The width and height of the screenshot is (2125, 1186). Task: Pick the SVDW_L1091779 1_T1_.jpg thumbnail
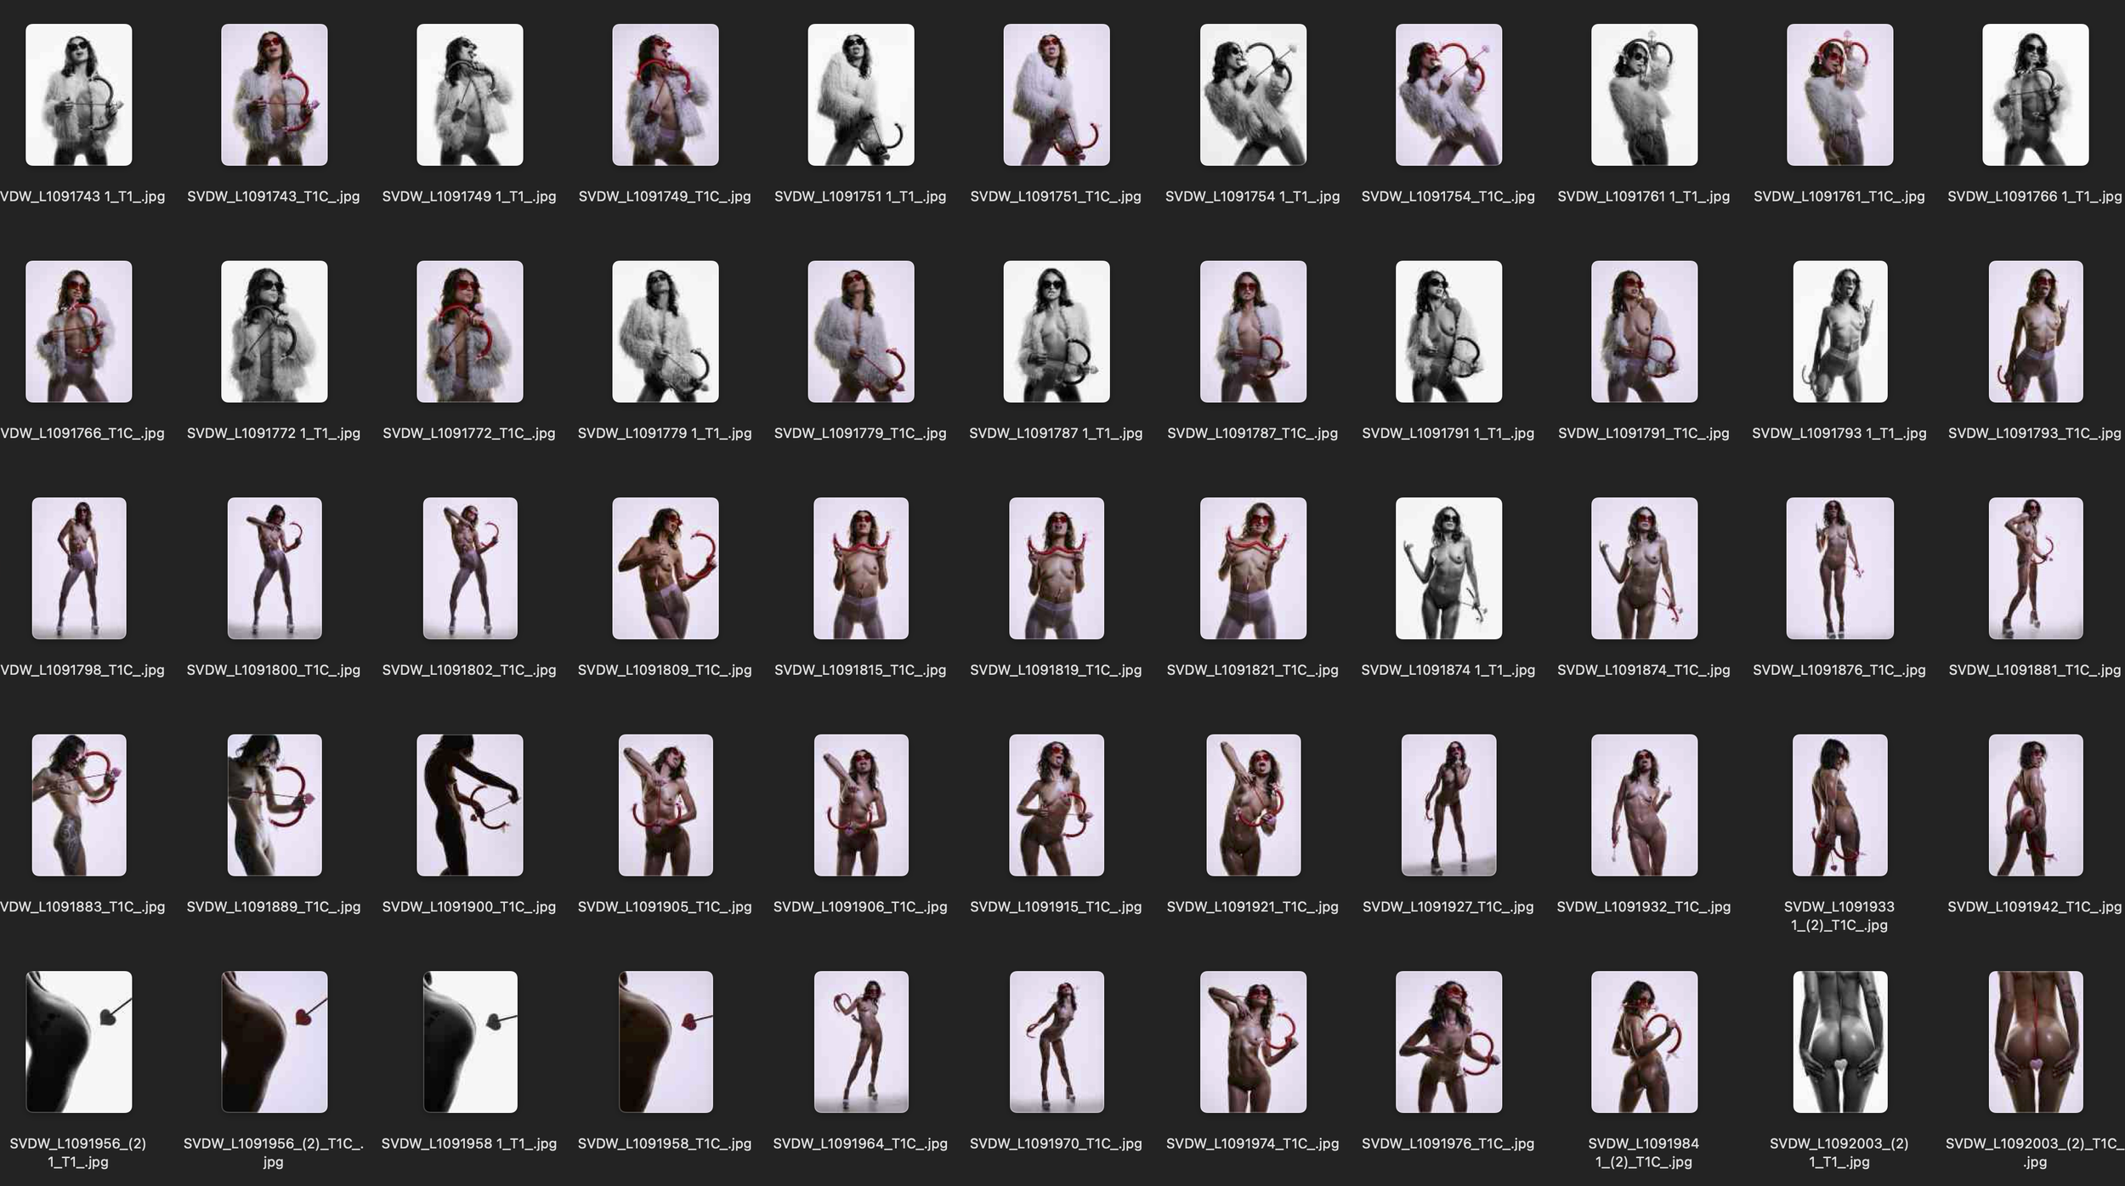665,331
